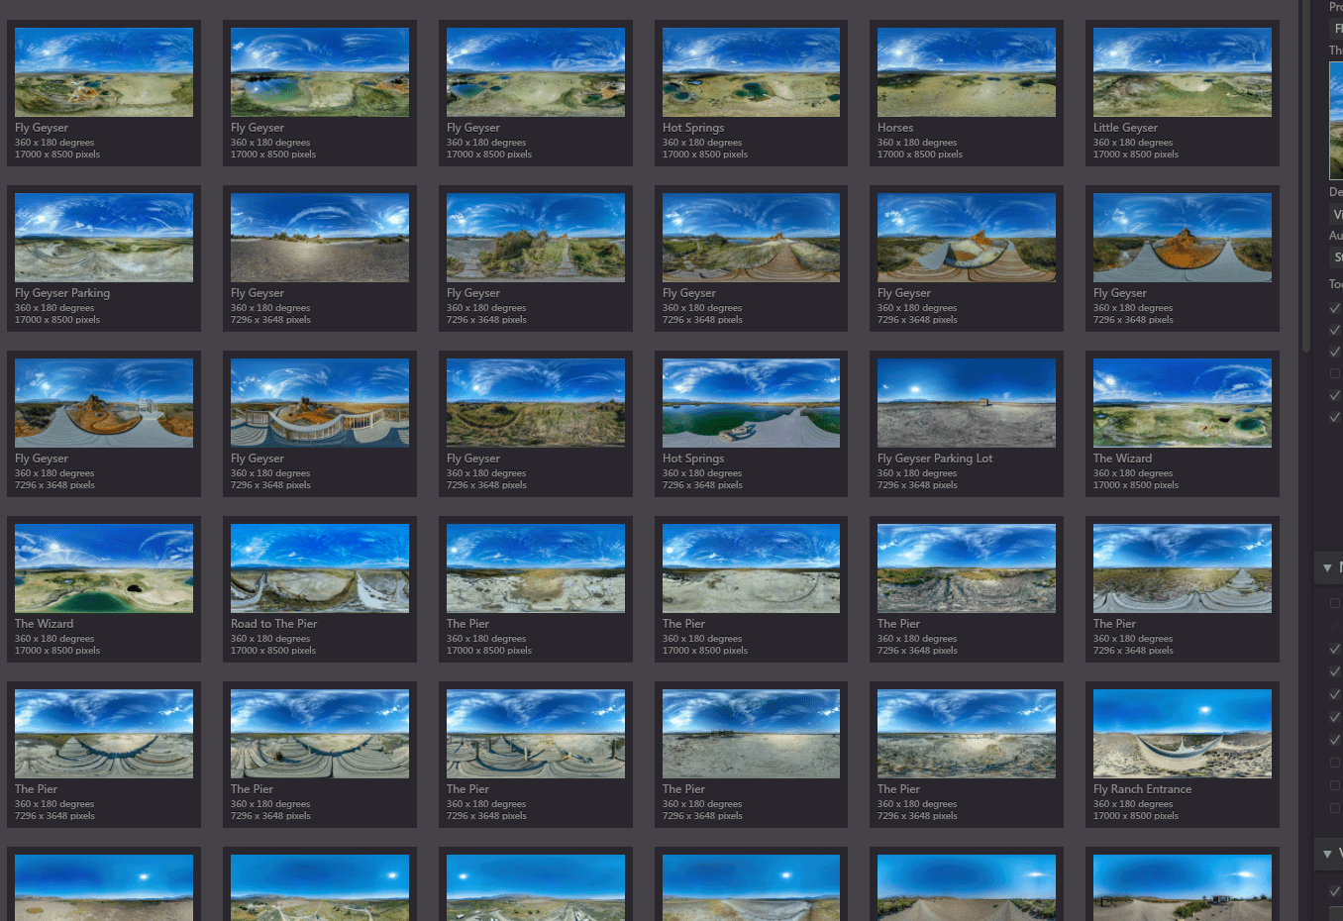
Task: Select the Hot Springs 7296 x 3648 panorama
Action: click(x=751, y=403)
